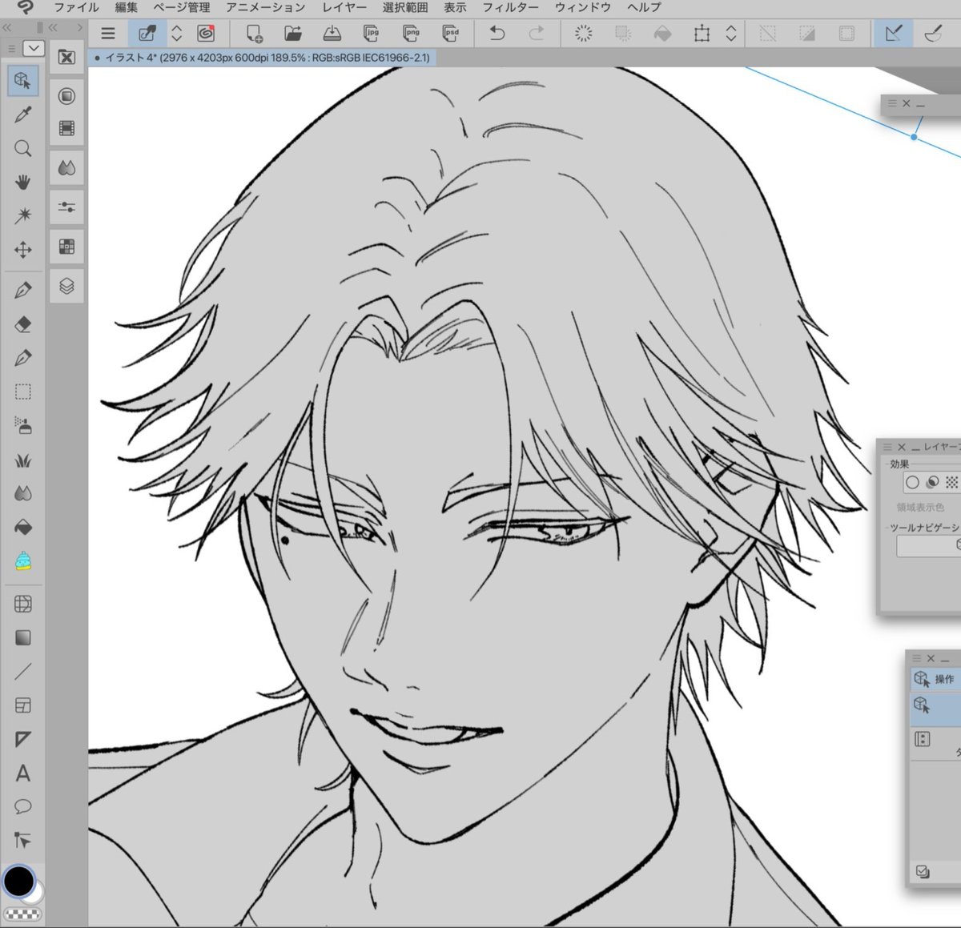This screenshot has height=928, width=961.
Task: Select the Zoom magnifier tool
Action: click(23, 148)
